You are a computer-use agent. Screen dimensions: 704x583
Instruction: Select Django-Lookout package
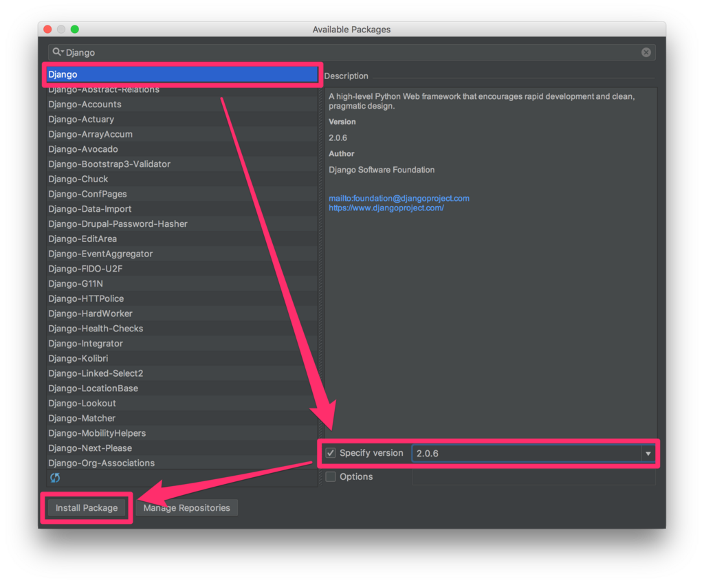click(x=181, y=403)
